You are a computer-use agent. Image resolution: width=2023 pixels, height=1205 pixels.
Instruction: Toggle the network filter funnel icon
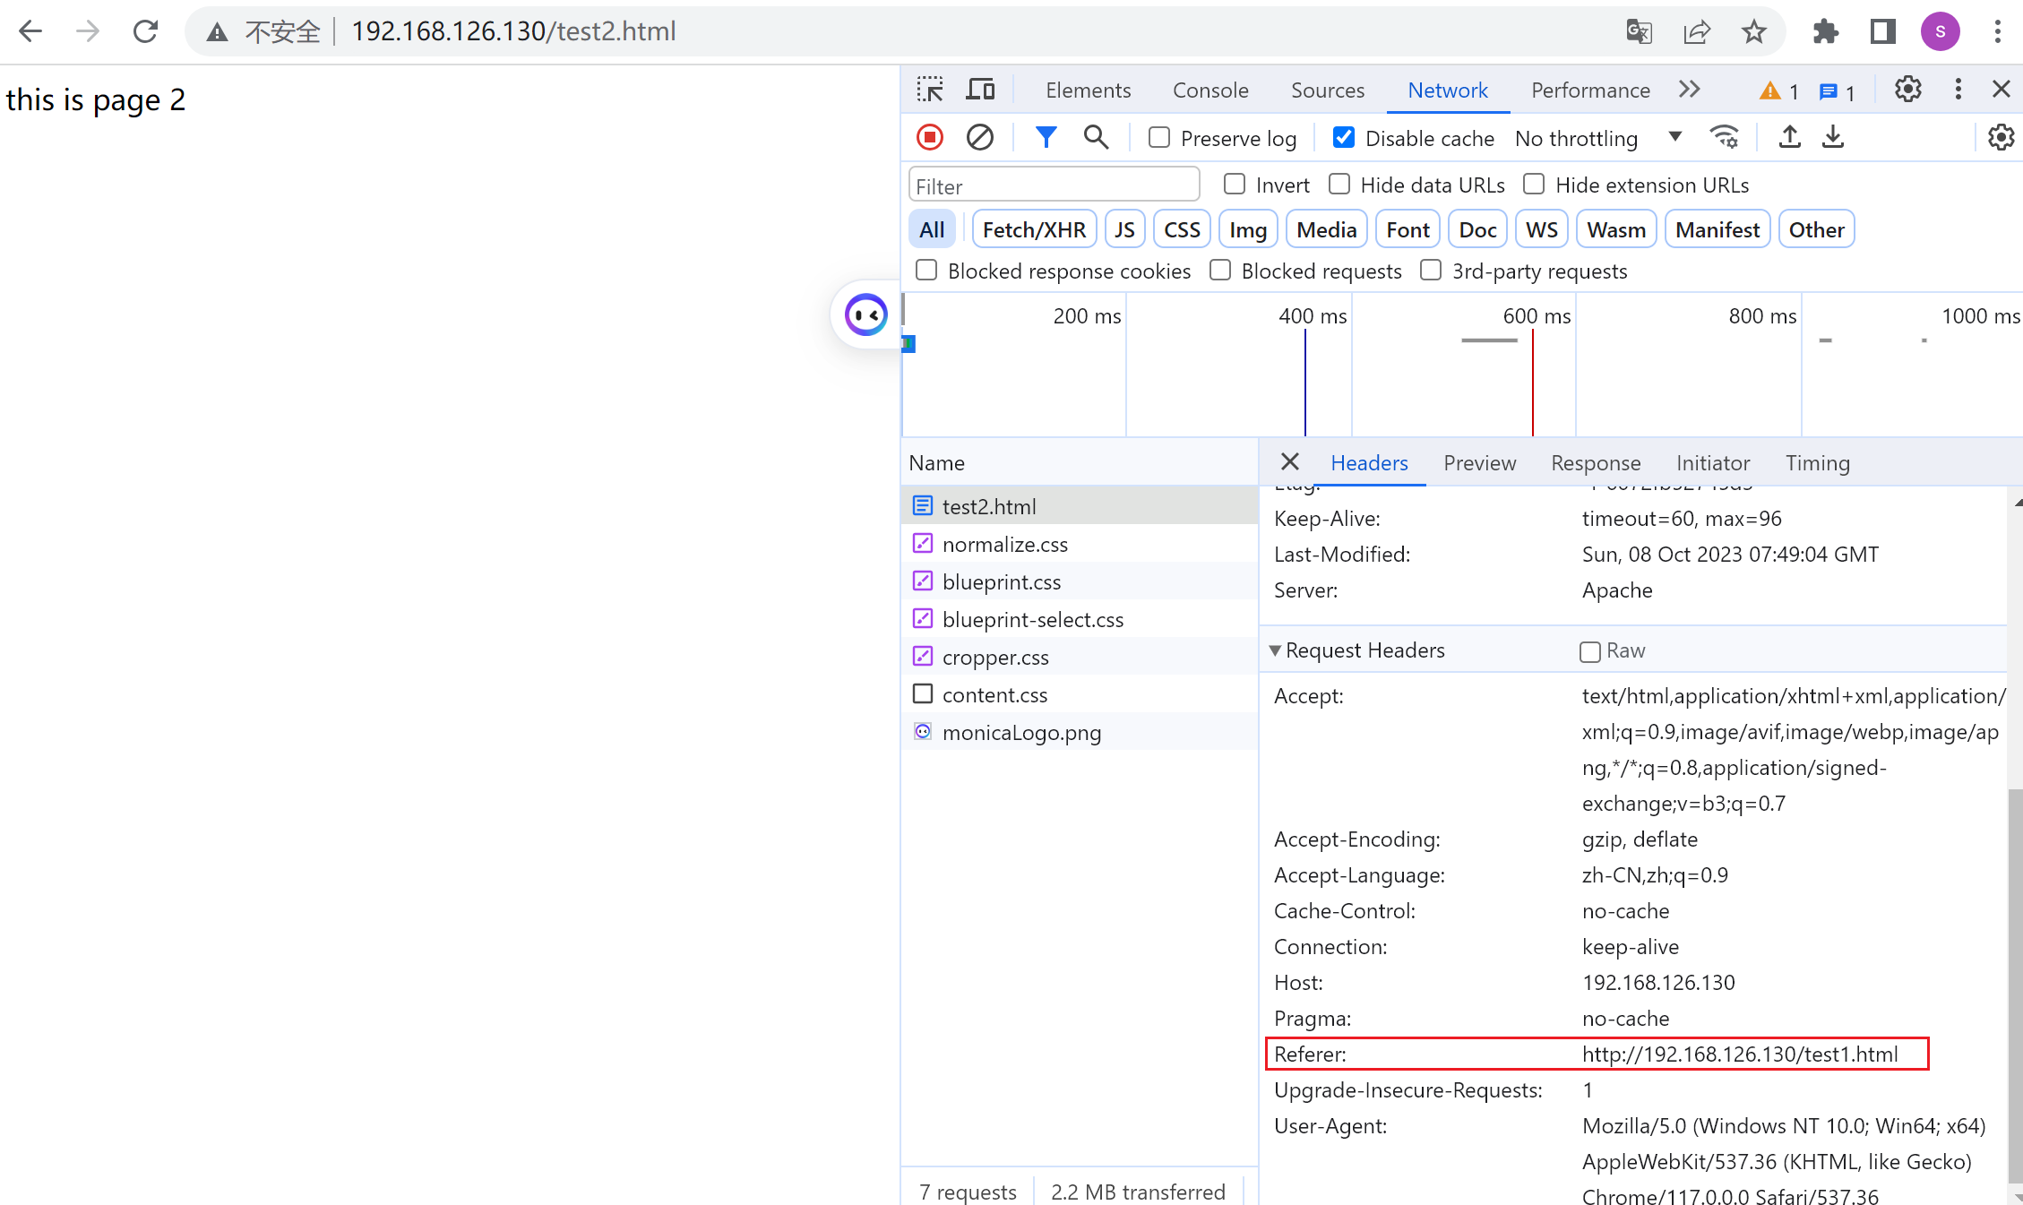1046,137
